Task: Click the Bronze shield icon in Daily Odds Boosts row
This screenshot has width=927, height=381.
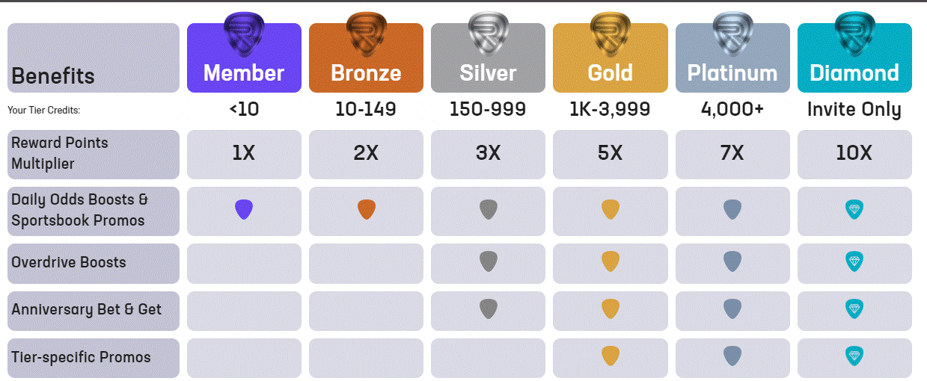Action: tap(366, 210)
